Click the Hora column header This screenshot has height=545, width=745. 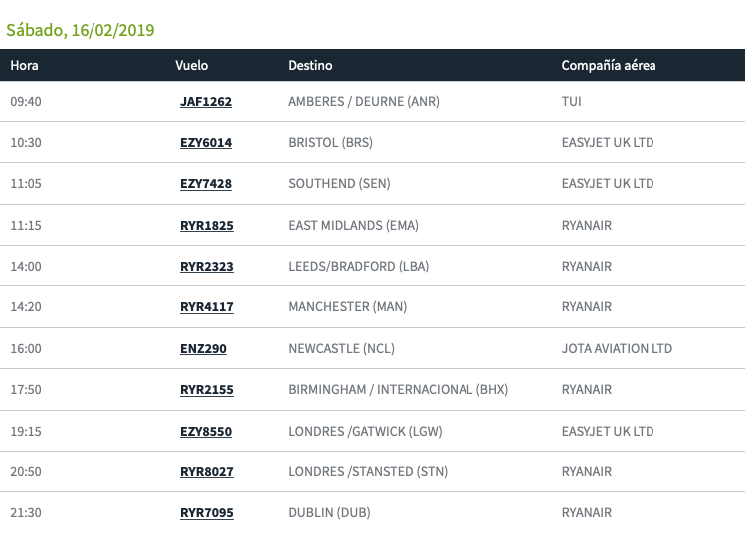click(25, 66)
